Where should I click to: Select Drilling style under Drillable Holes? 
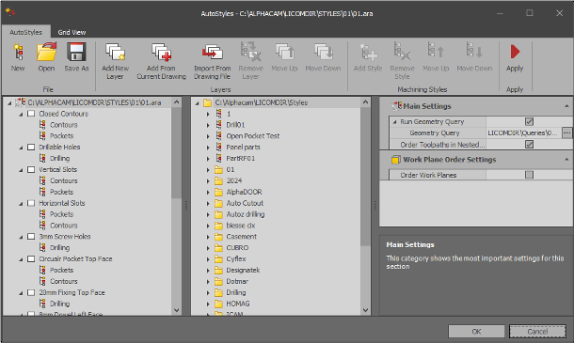click(59, 158)
